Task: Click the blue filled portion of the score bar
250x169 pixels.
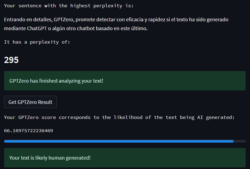Action: pyautogui.click(x=119, y=141)
